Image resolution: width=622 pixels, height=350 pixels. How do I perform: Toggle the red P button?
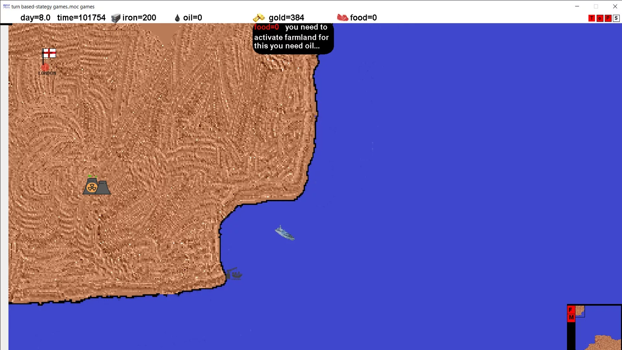click(x=608, y=18)
